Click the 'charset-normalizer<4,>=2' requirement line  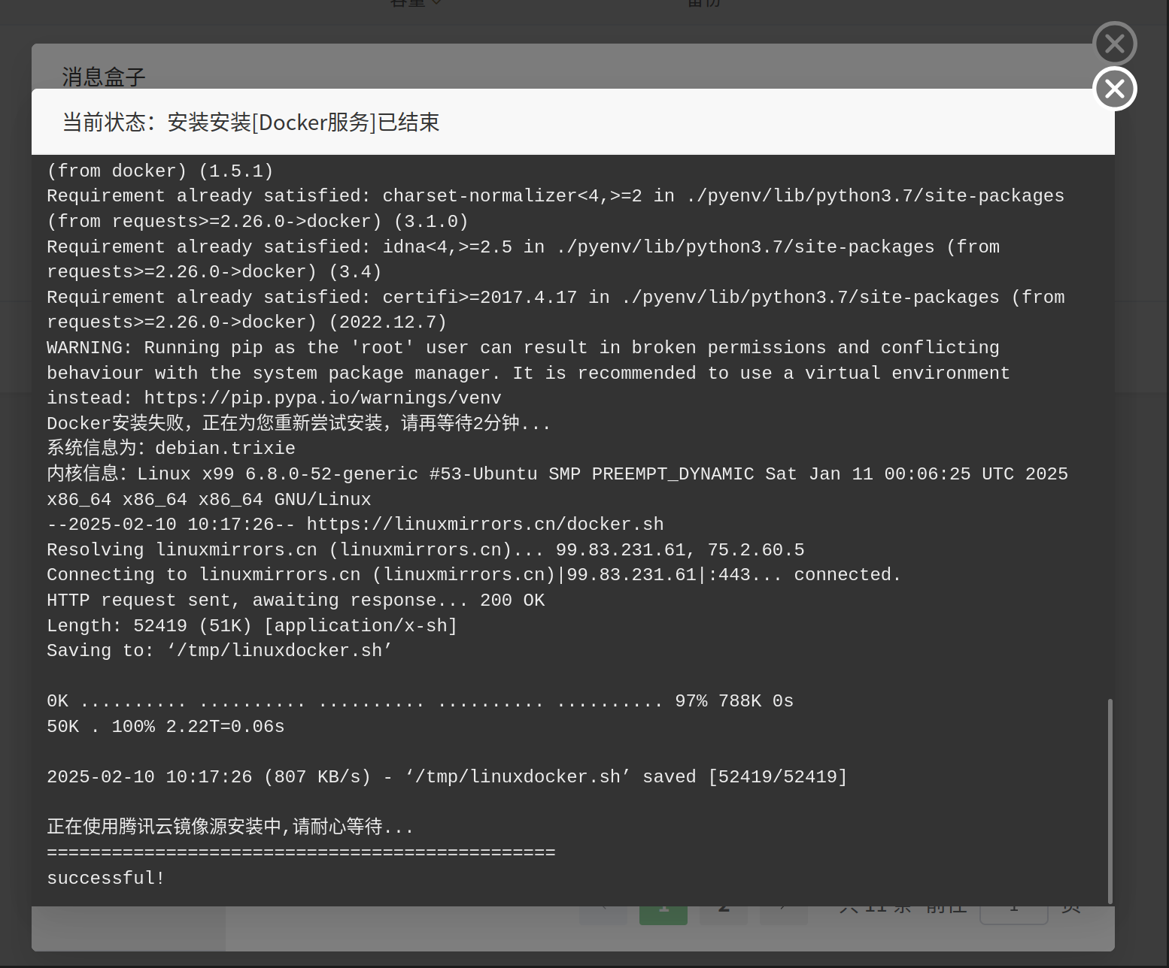coord(555,195)
